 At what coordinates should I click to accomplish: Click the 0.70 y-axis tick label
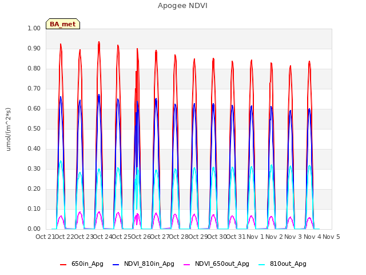coord(34,89)
